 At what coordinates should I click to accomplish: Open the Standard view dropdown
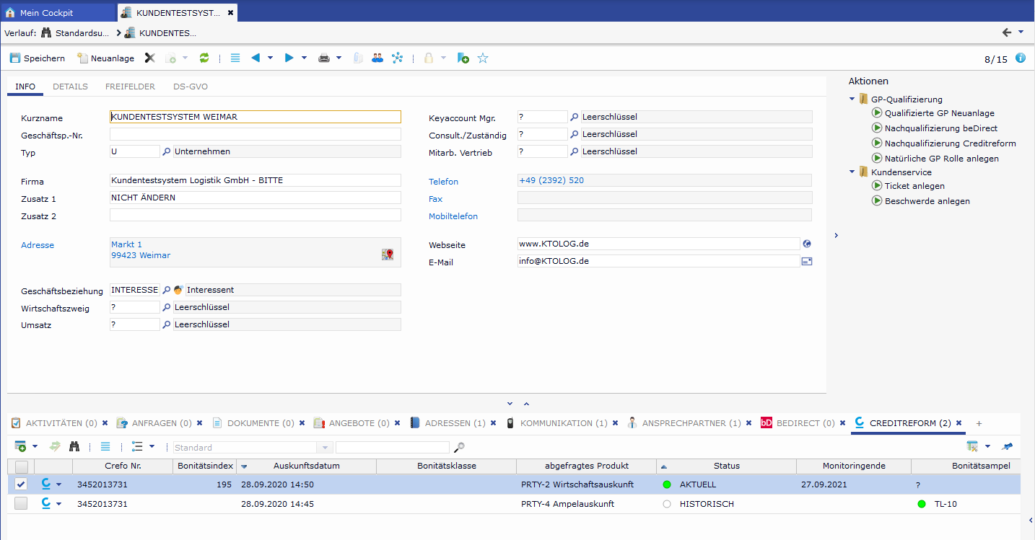point(325,448)
